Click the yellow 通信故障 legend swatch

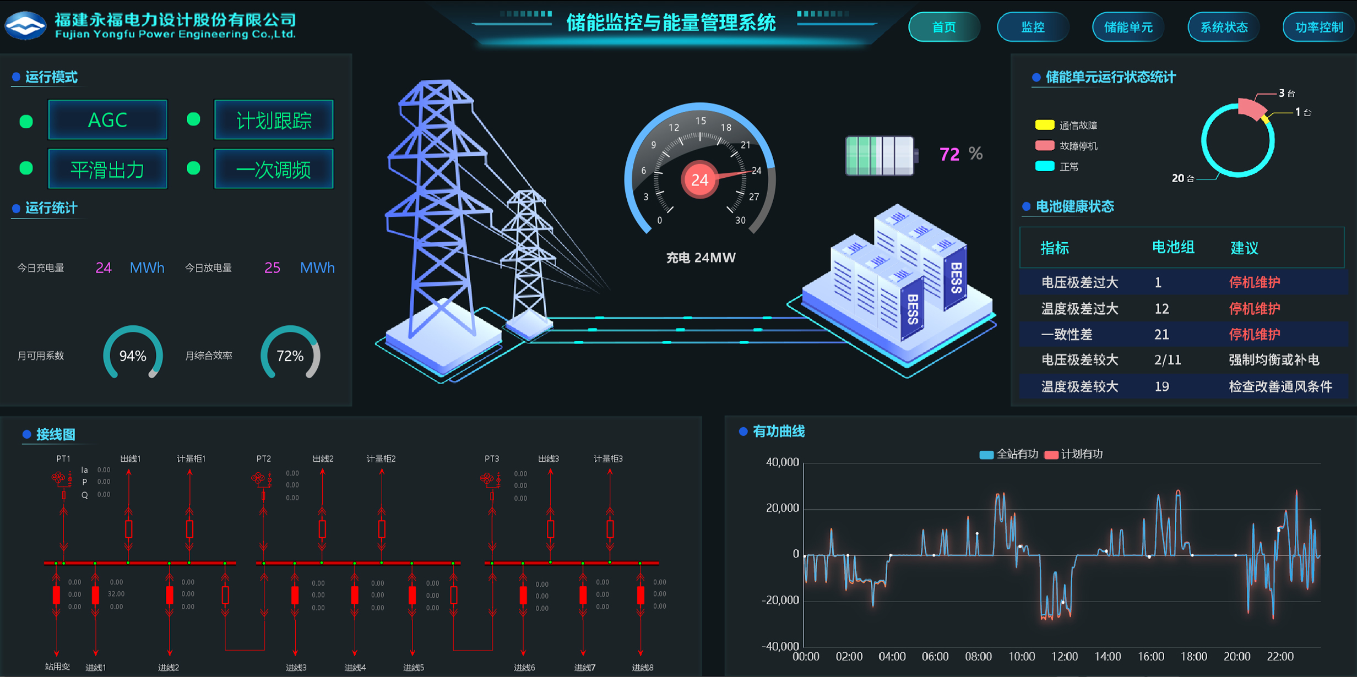1044,125
